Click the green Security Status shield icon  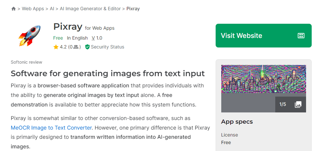coord(87,47)
